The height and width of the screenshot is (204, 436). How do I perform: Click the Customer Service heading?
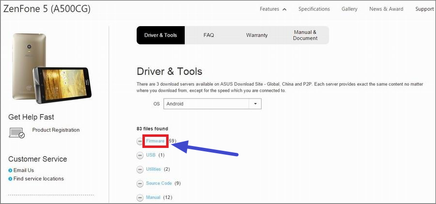pyautogui.click(x=37, y=159)
